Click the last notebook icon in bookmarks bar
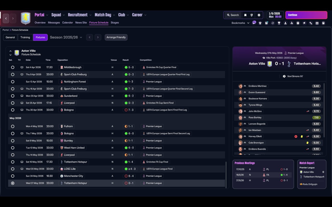The image size is (332, 207). click(x=323, y=23)
